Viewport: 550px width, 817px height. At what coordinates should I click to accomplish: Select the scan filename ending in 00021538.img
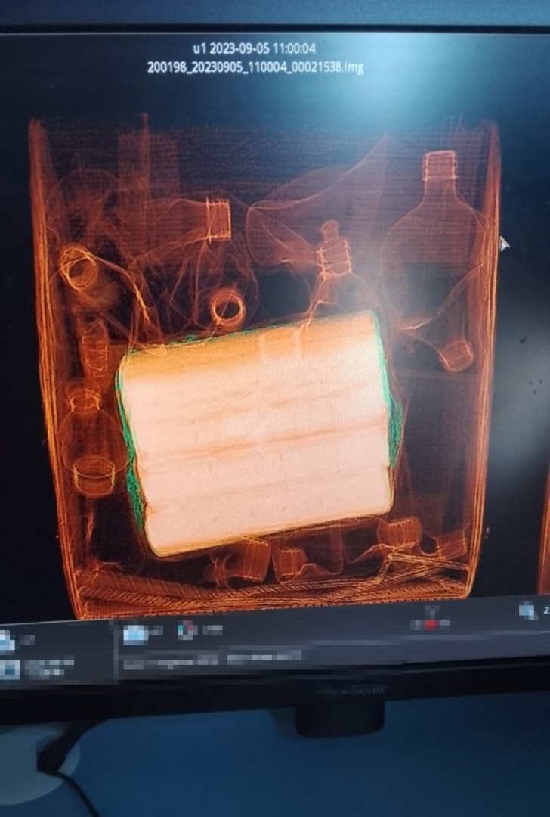click(255, 67)
